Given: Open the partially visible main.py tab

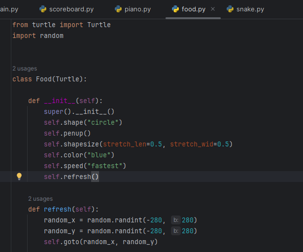Looking at the screenshot, I should [x=9, y=9].
